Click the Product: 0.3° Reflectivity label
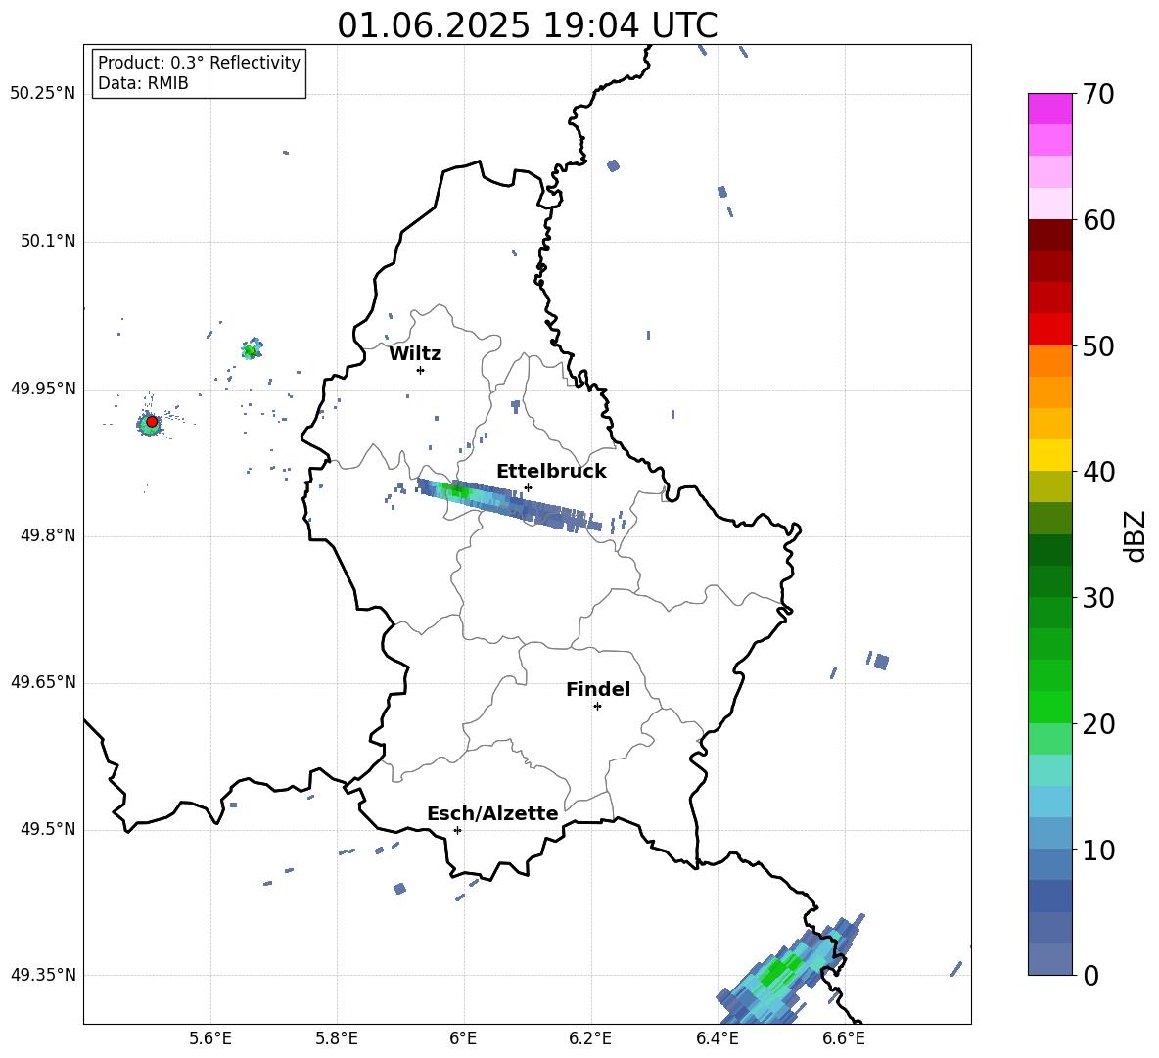The image size is (1159, 1058). pos(199,63)
